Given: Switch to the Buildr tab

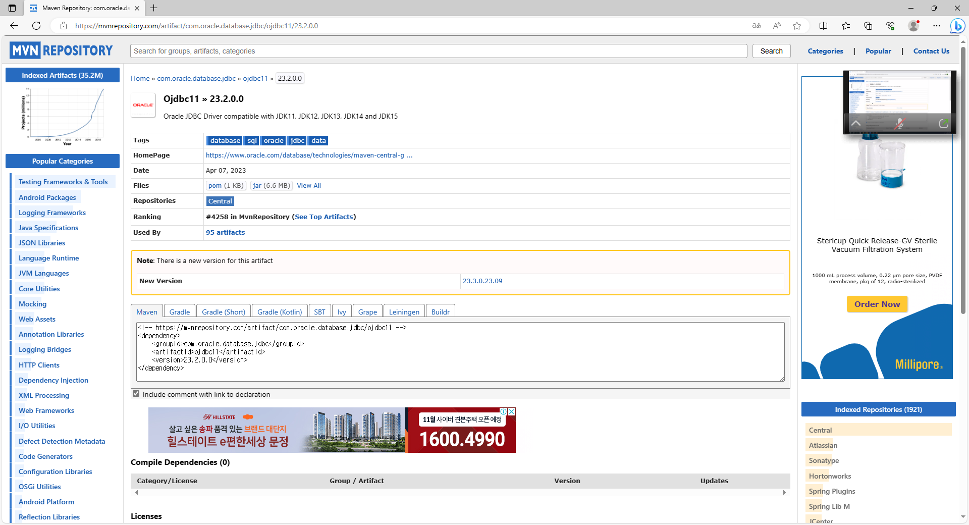Looking at the screenshot, I should point(441,312).
